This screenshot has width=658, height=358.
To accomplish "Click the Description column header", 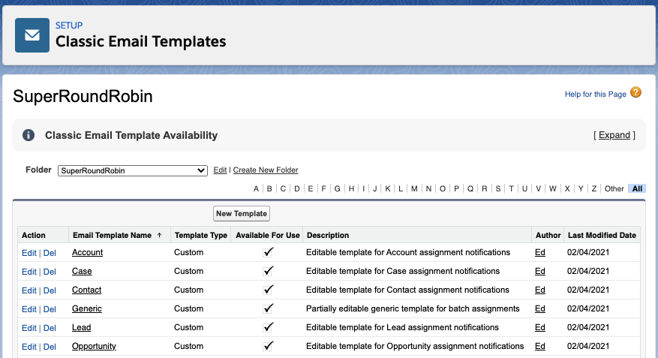I will 328,235.
